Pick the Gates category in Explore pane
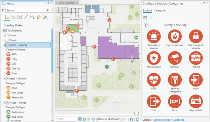210x122 pixels. (175, 101)
